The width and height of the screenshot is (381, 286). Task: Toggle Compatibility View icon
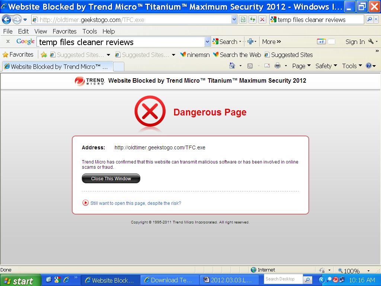point(243,20)
